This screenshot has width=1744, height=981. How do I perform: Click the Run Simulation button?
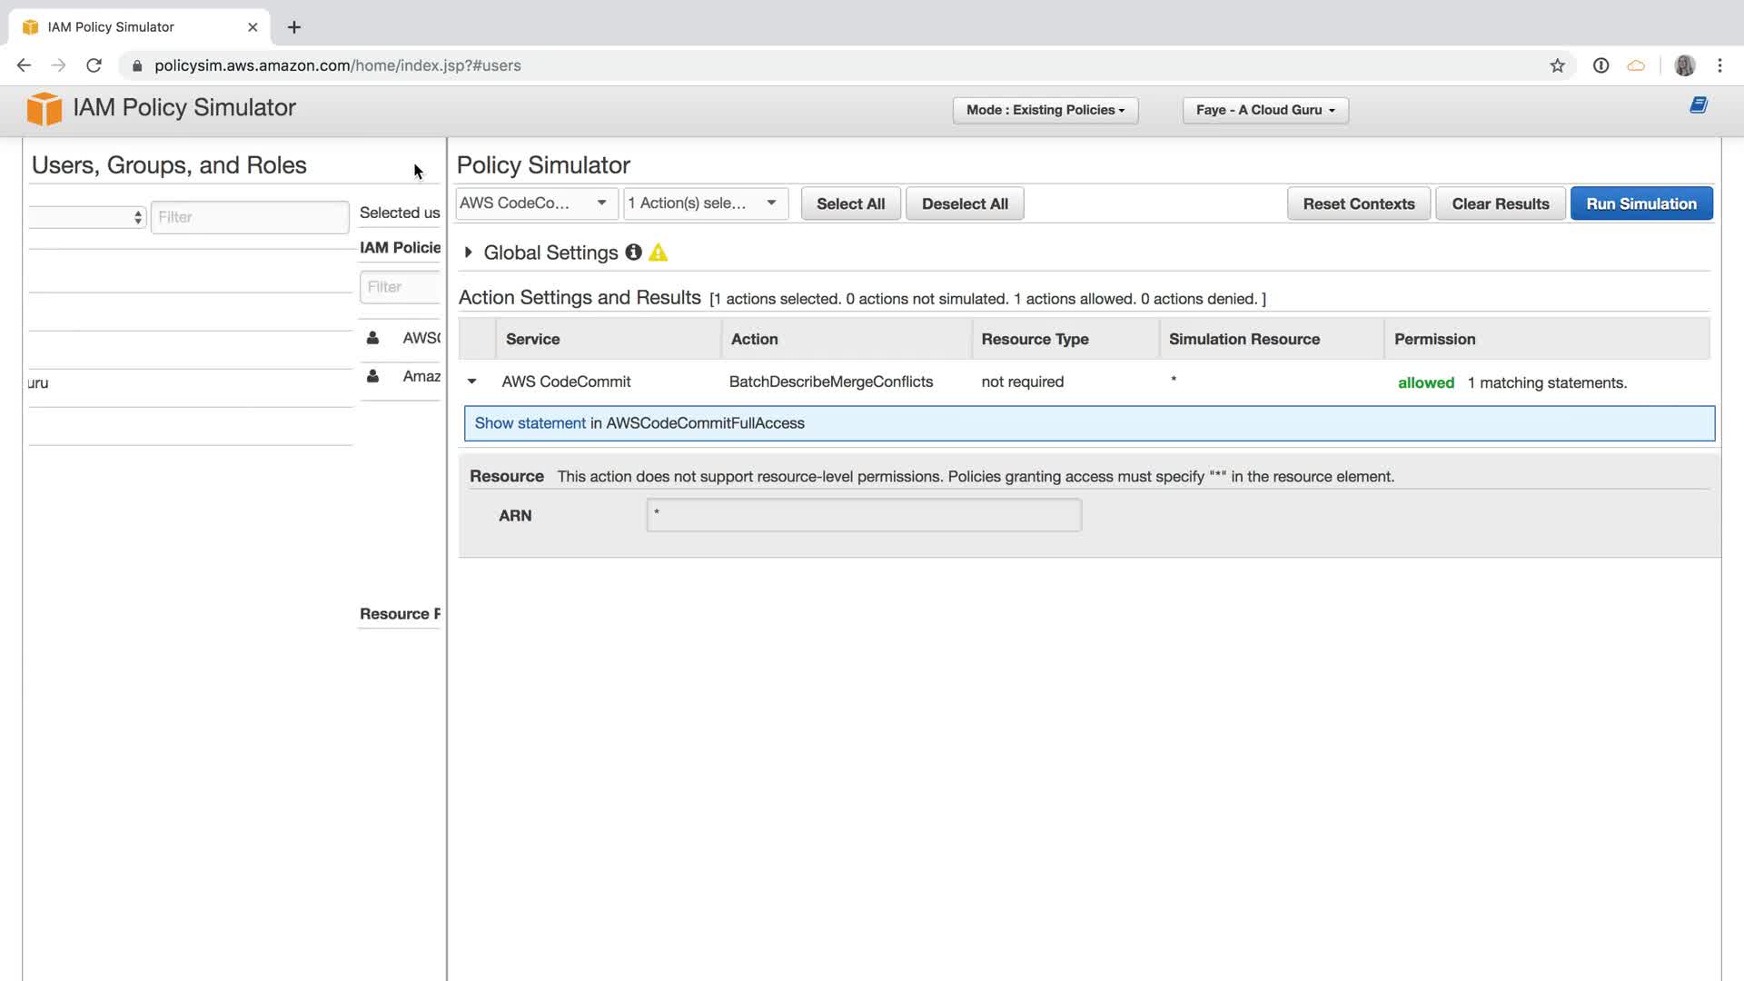(1640, 203)
